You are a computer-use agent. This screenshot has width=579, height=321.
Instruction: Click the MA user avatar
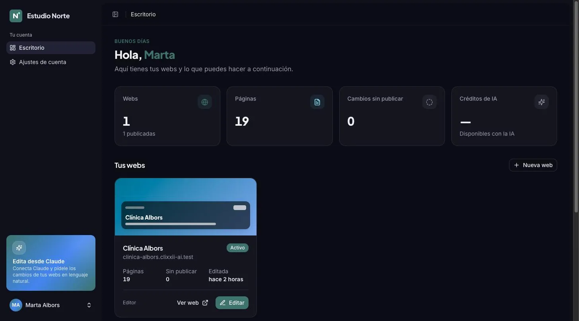16,305
